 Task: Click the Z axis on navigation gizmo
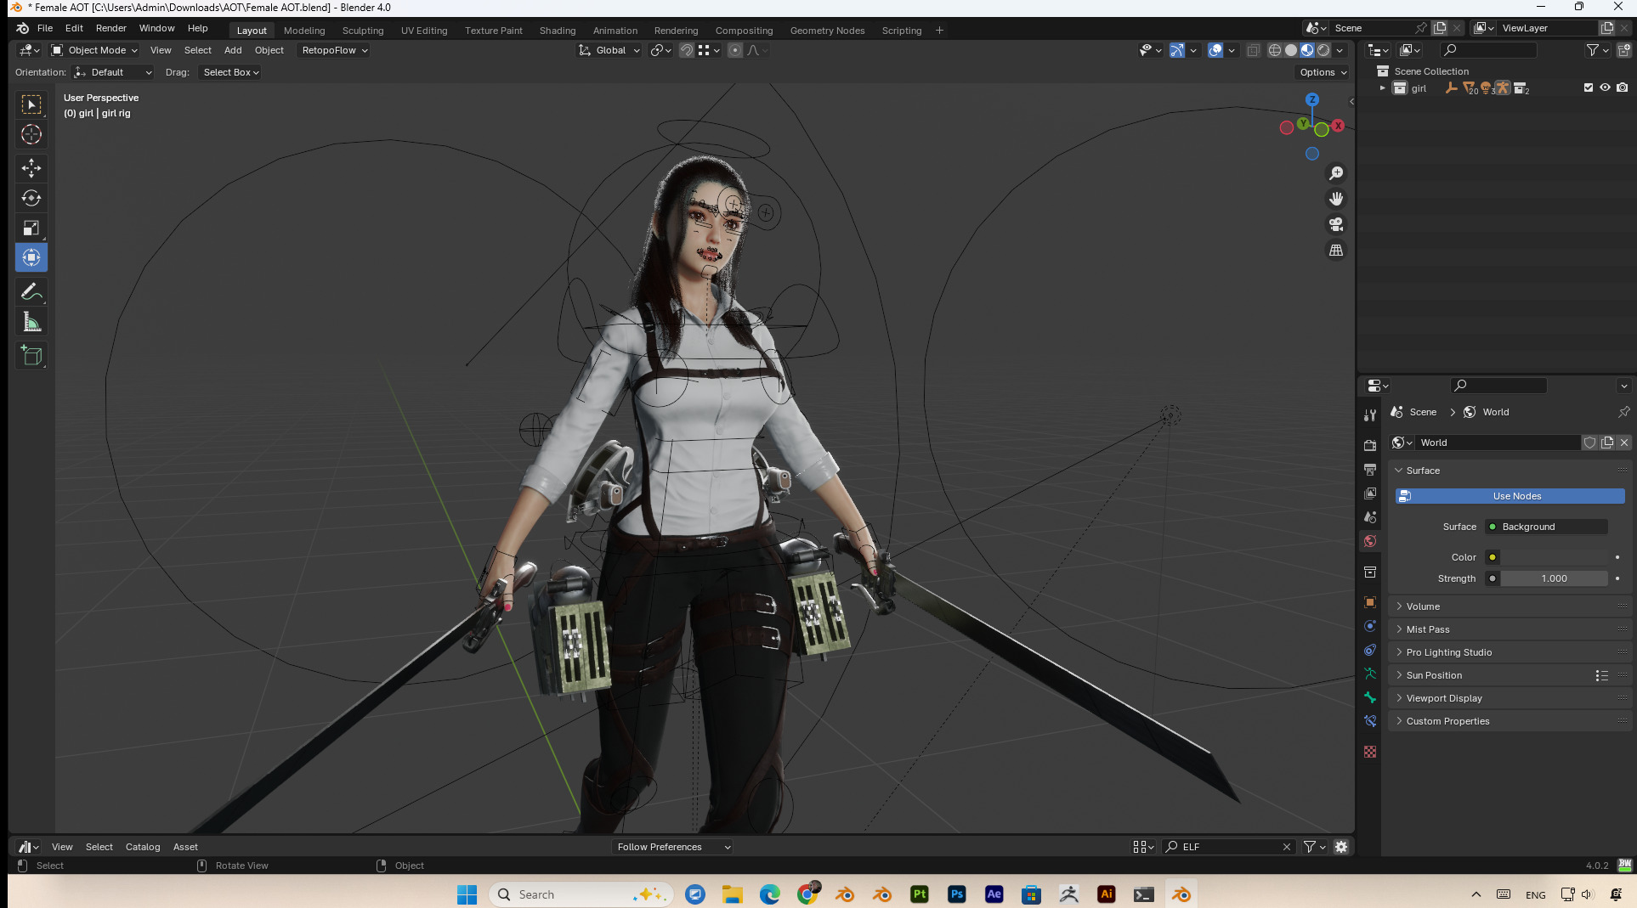1312,99
